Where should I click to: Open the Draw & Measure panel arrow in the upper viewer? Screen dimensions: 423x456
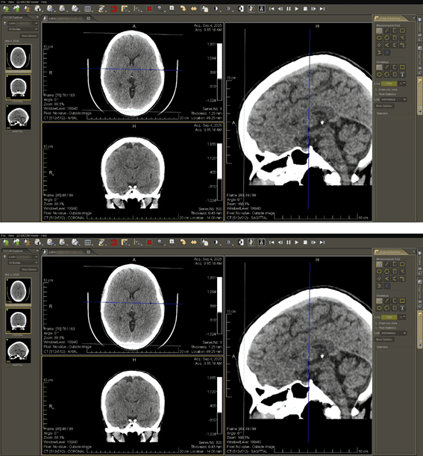[413, 18]
